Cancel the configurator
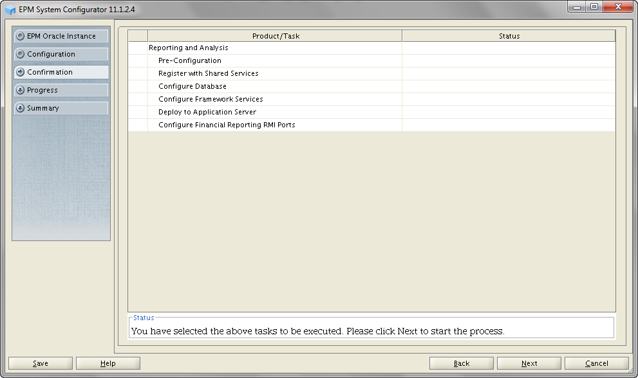Image resolution: width=638 pixels, height=378 pixels. click(x=597, y=363)
